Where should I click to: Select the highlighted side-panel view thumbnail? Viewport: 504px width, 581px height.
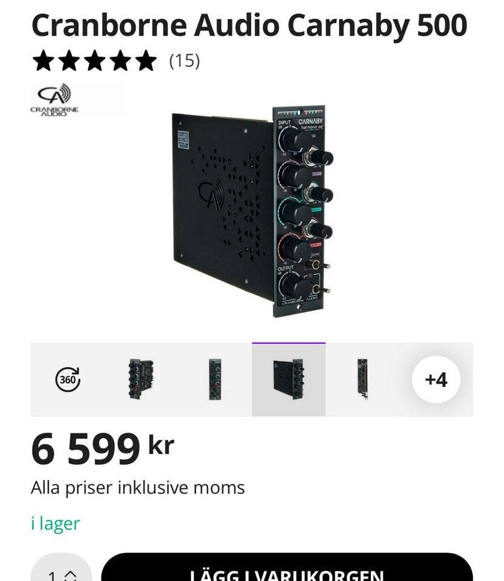289,379
